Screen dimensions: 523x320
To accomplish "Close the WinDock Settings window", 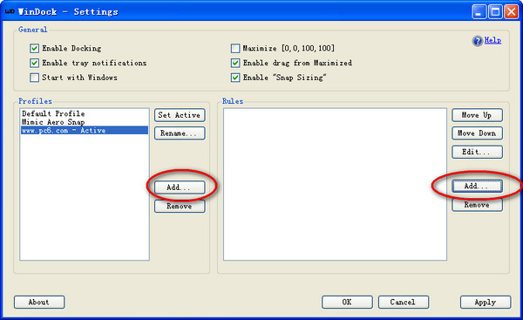I will [511, 12].
